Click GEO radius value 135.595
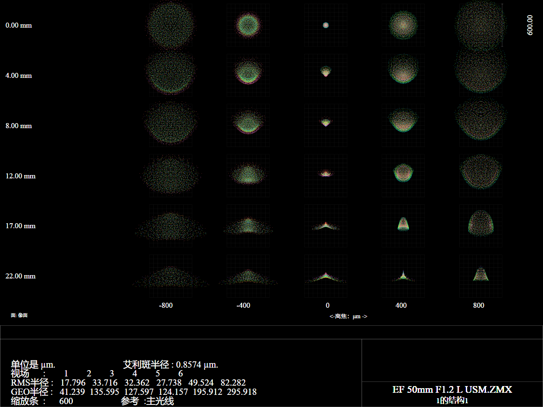This screenshot has height=407, width=543. click(104, 392)
